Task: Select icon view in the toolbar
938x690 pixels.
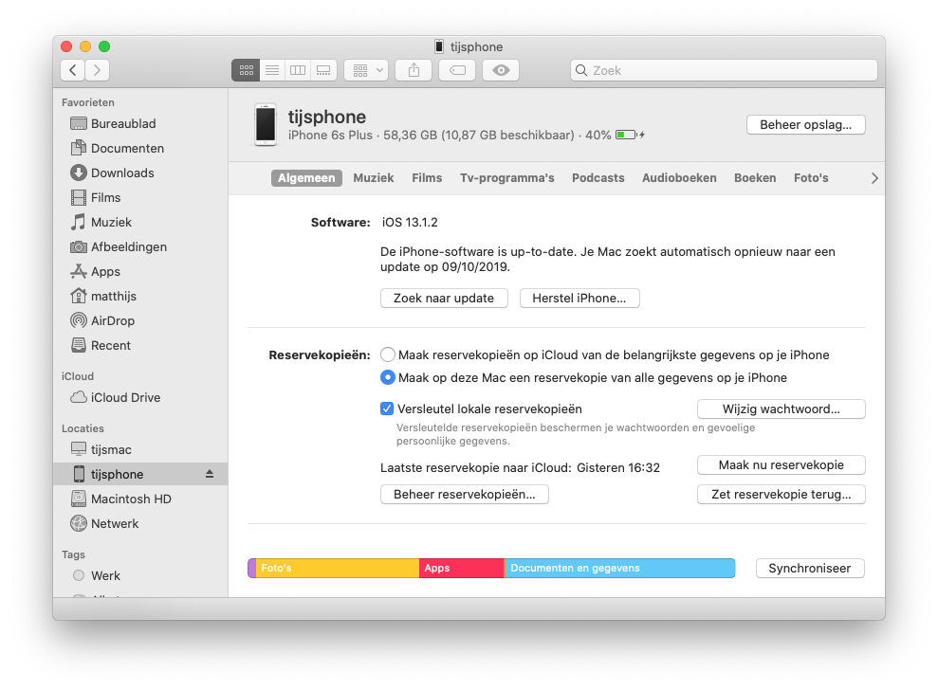Action: (246, 70)
